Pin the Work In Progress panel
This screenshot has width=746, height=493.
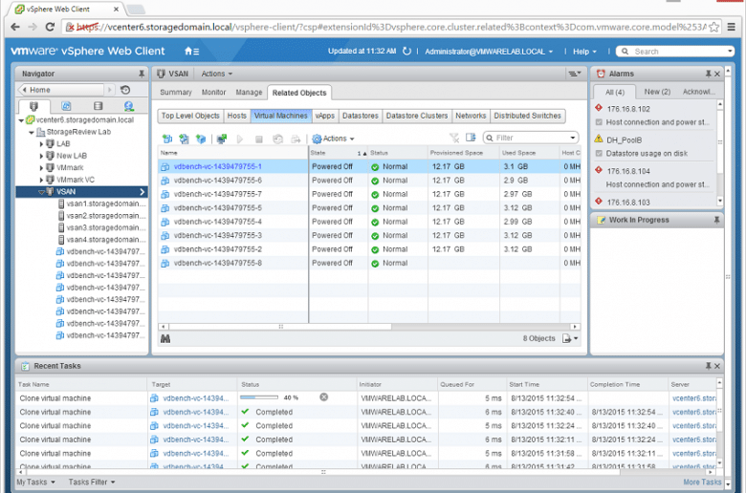click(716, 220)
